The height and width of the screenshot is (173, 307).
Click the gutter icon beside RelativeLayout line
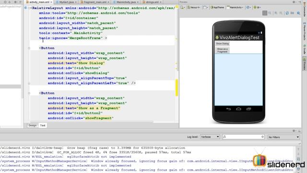25,8
